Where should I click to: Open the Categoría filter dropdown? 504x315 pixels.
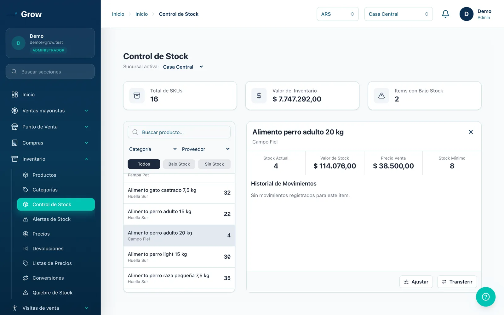click(x=153, y=149)
